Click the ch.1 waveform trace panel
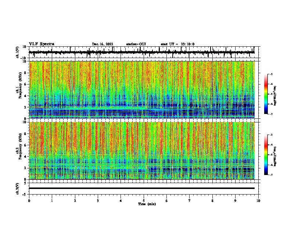Image resolution: width=291 pixels, height=225 pixels. tap(144, 52)
